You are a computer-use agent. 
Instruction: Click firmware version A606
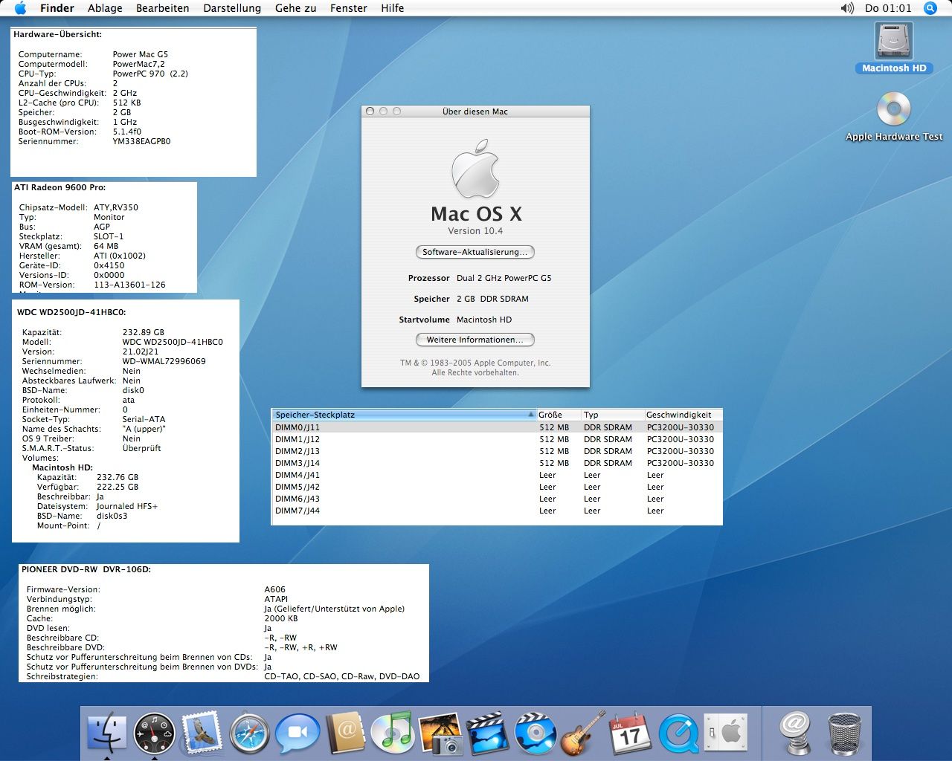[274, 589]
